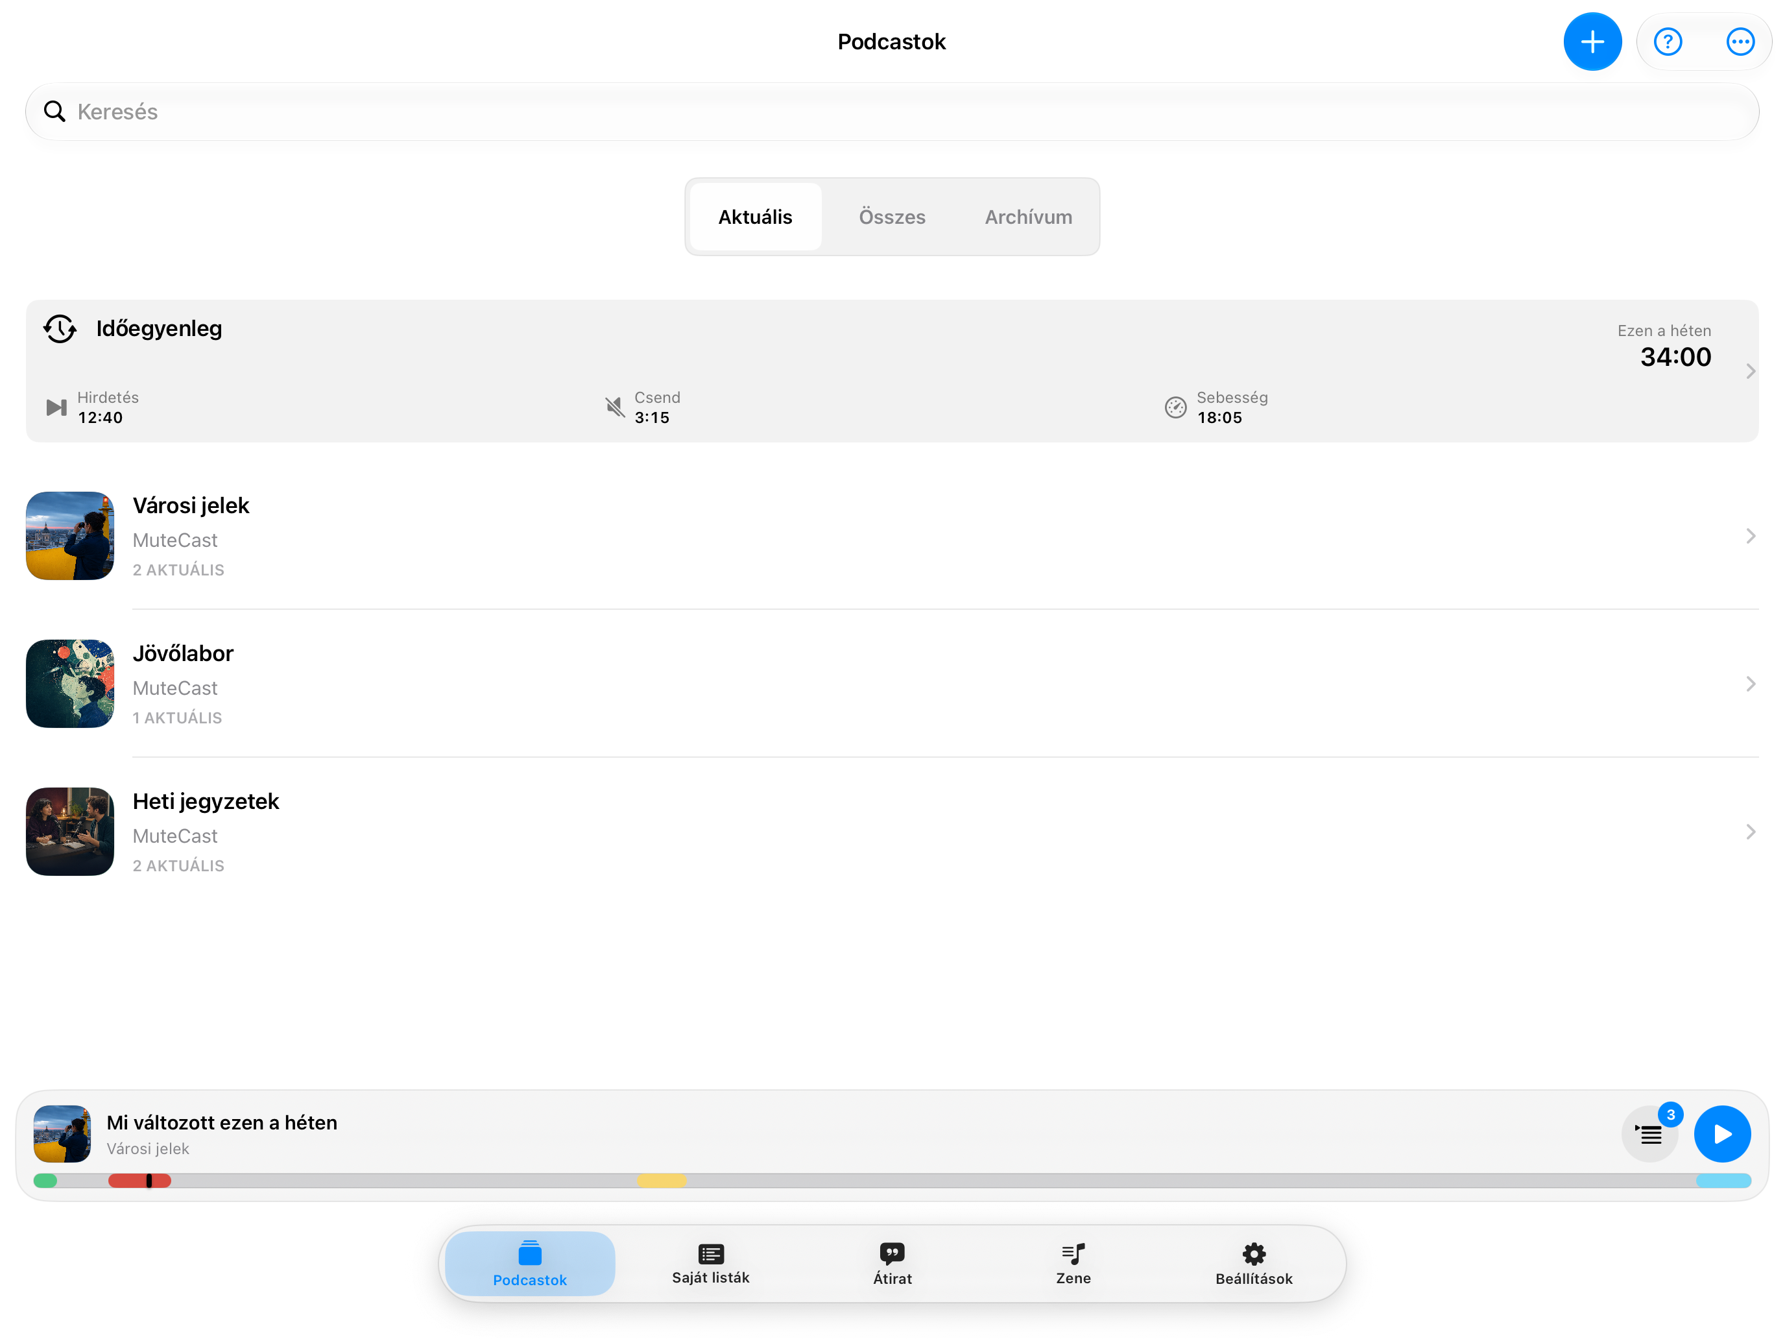The height and width of the screenshot is (1339, 1785).
Task: Open the Saját listák tab
Action: [x=711, y=1263]
